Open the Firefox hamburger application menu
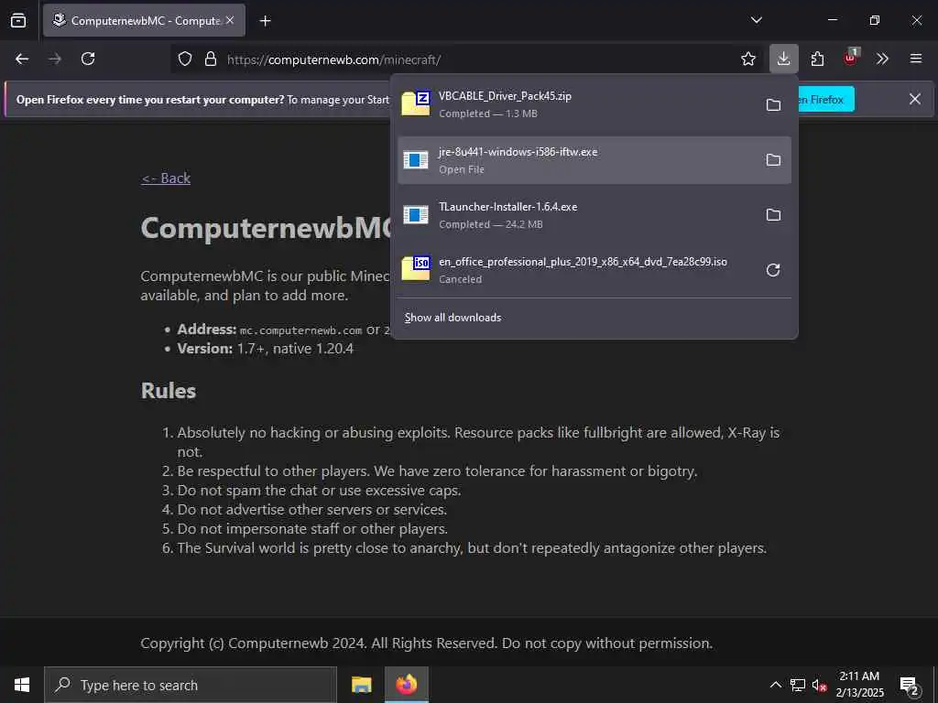938x703 pixels. point(916,59)
